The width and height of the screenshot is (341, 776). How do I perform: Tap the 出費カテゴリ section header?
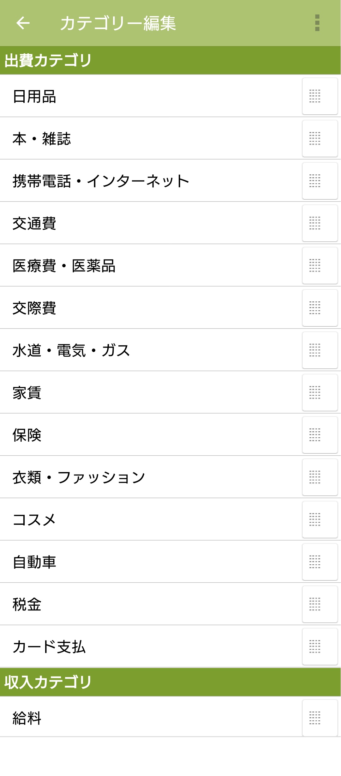(48, 60)
